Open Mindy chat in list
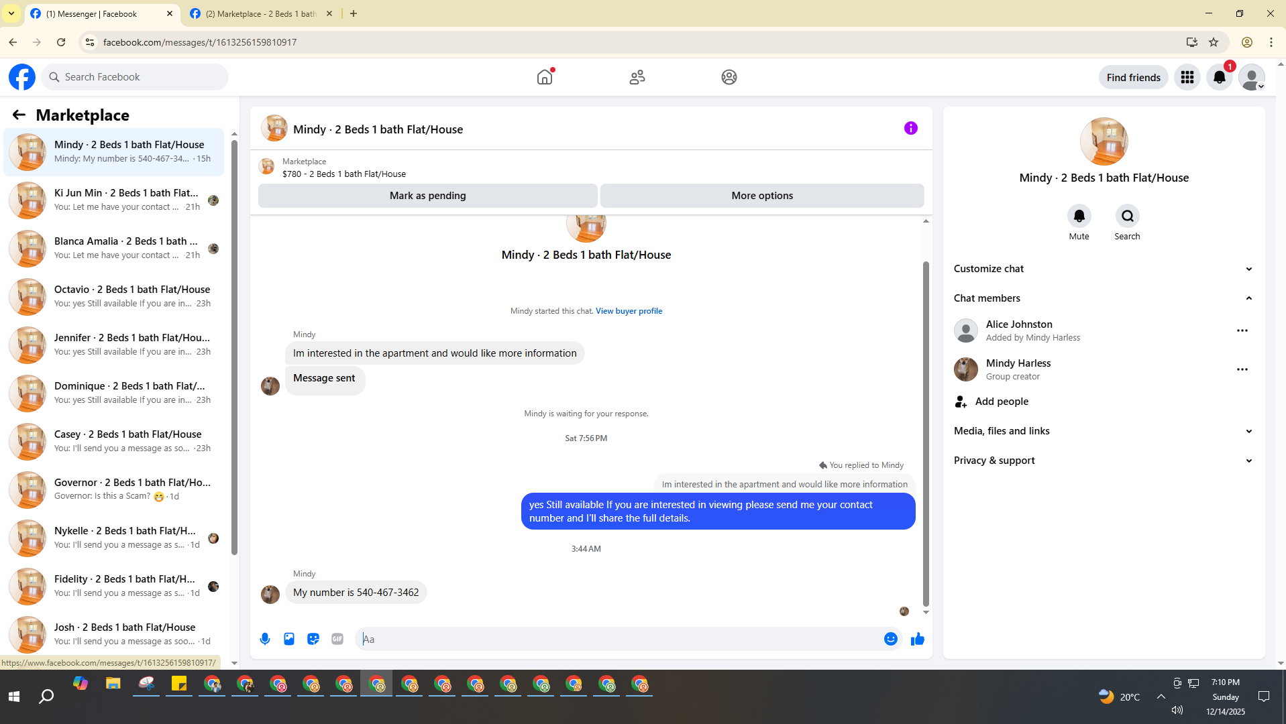This screenshot has width=1286, height=724. (x=114, y=152)
